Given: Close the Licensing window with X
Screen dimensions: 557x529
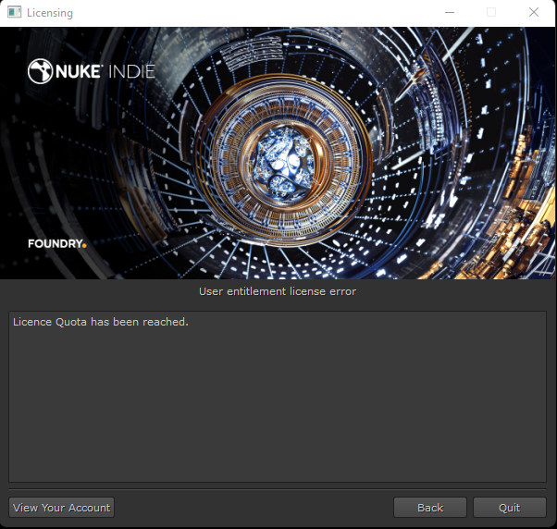Looking at the screenshot, I should 534,13.
